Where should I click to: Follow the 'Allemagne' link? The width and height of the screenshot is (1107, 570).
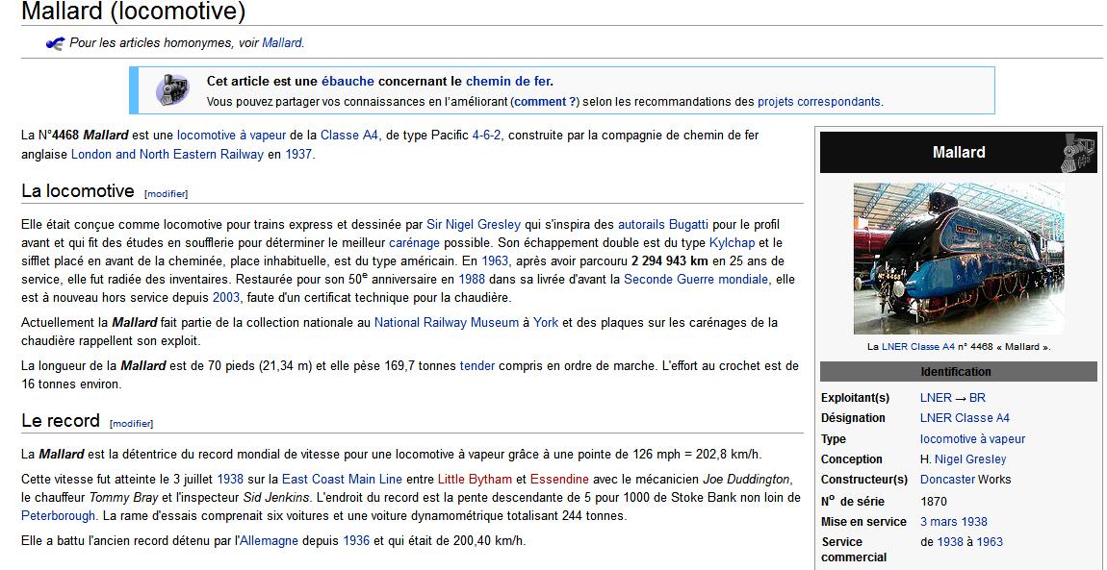tap(270, 541)
